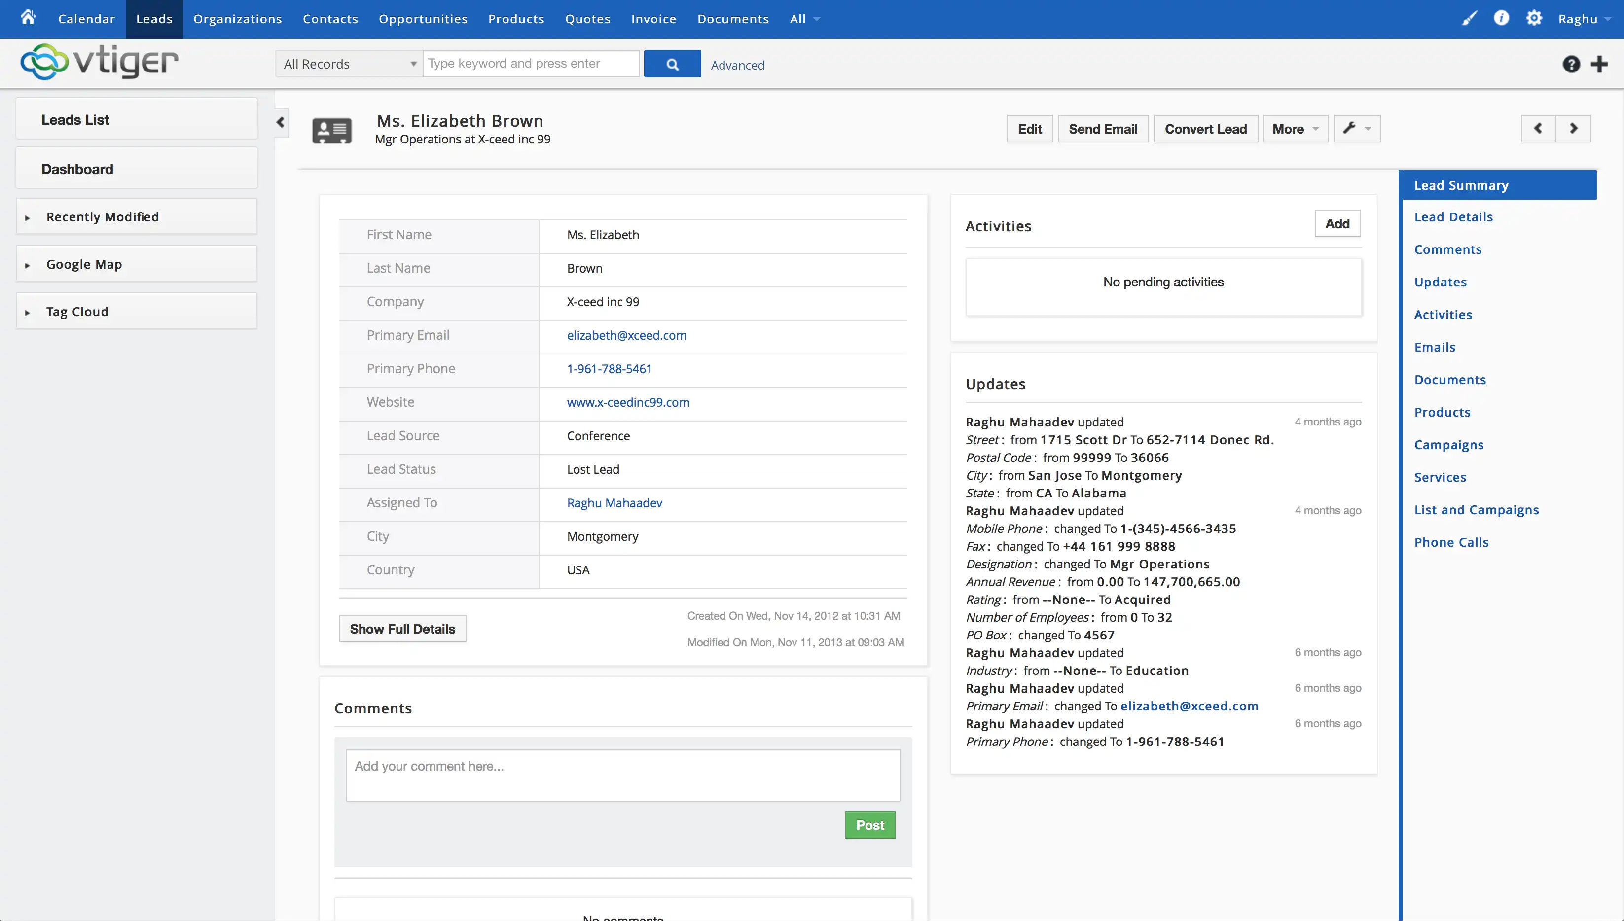
Task: Click the More dropdown button
Action: click(x=1293, y=128)
